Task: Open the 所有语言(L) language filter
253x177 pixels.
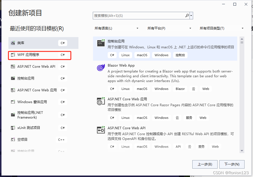Action: tap(116, 28)
